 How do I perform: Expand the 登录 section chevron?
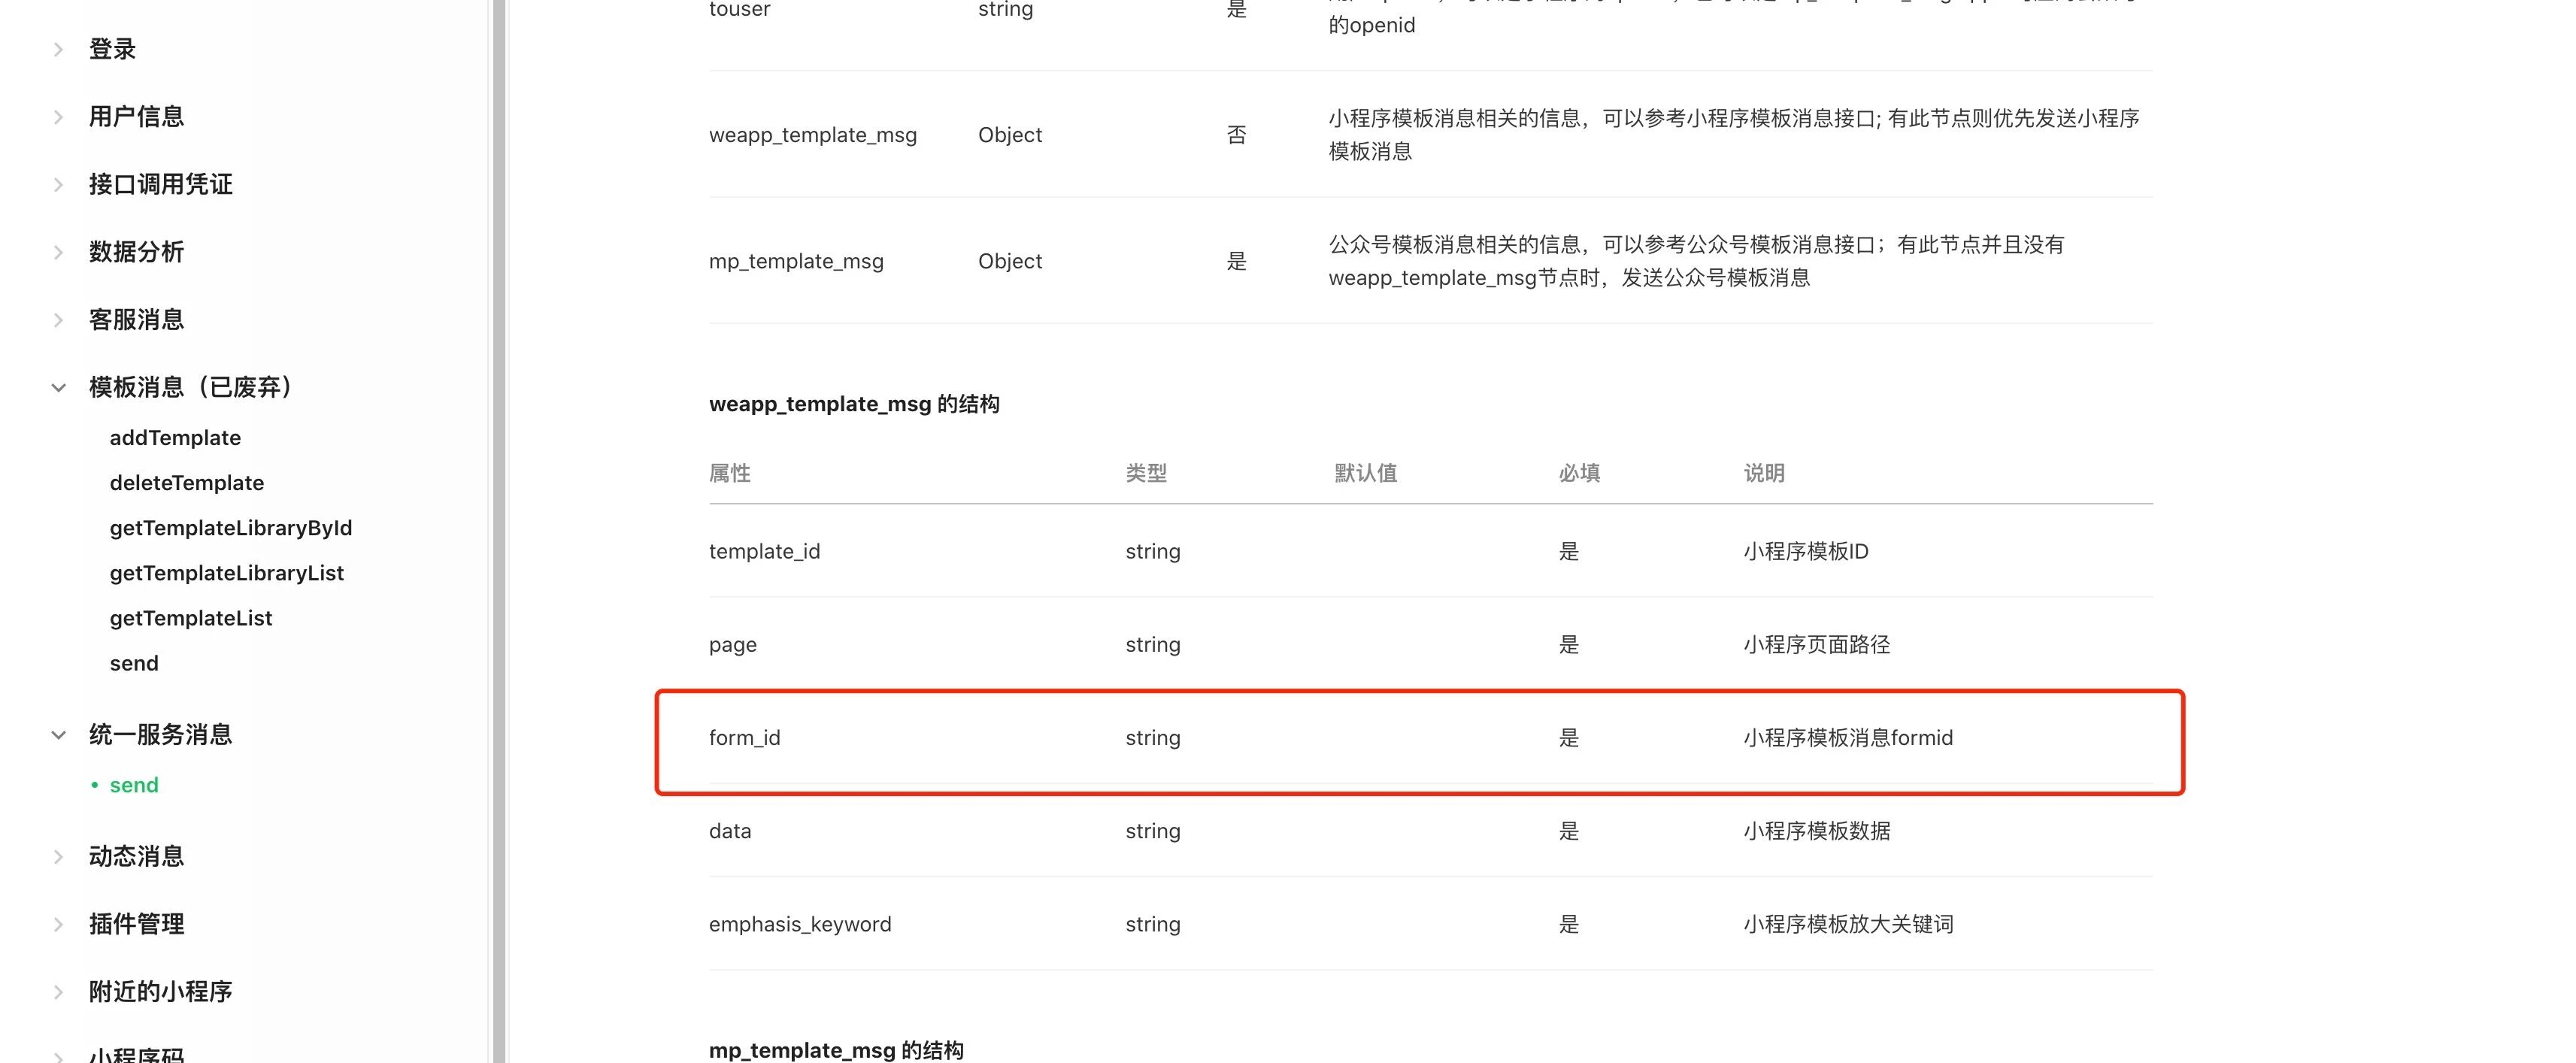58,49
